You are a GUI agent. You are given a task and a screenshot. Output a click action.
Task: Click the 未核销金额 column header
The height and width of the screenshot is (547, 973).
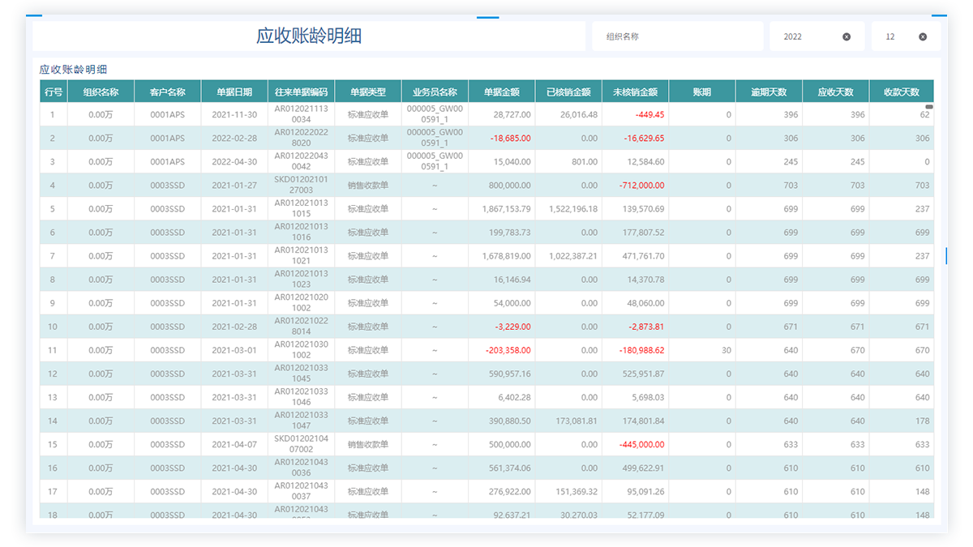point(636,92)
